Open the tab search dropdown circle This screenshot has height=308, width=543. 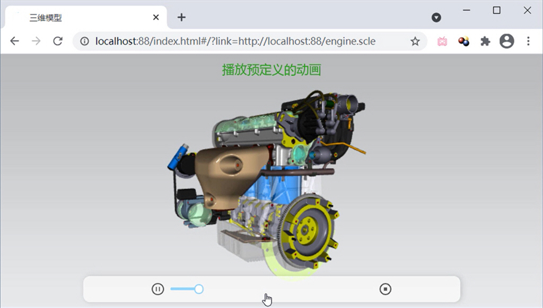click(x=436, y=18)
